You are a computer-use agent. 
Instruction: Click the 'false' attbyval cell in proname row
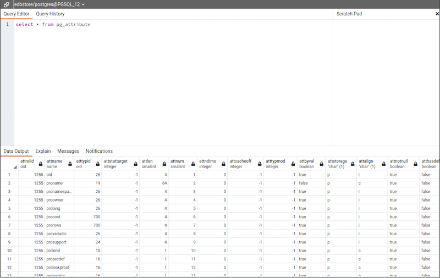point(311,183)
